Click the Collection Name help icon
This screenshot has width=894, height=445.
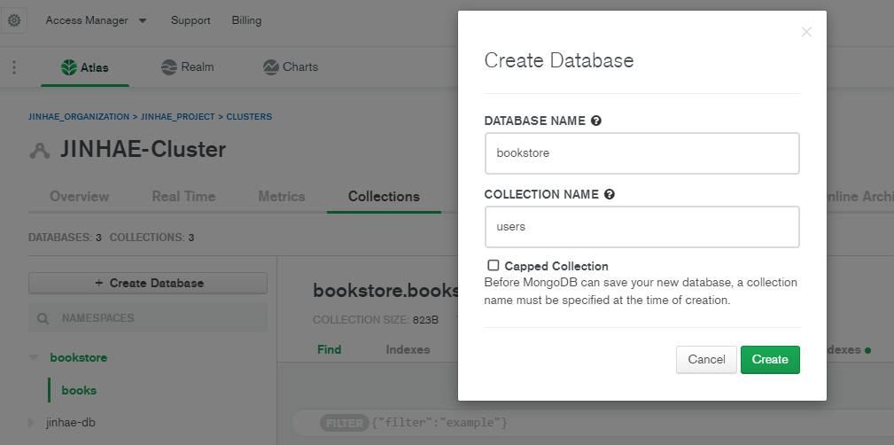[609, 194]
